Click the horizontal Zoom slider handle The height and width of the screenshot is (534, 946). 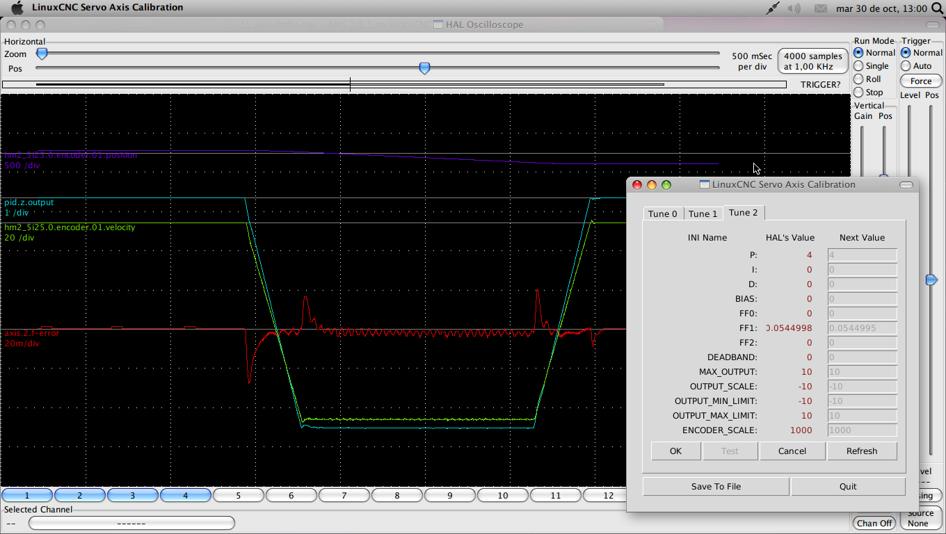click(x=42, y=54)
